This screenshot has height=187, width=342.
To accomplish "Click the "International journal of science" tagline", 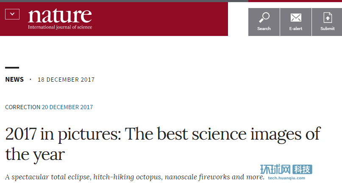I will pyautogui.click(x=60, y=27).
